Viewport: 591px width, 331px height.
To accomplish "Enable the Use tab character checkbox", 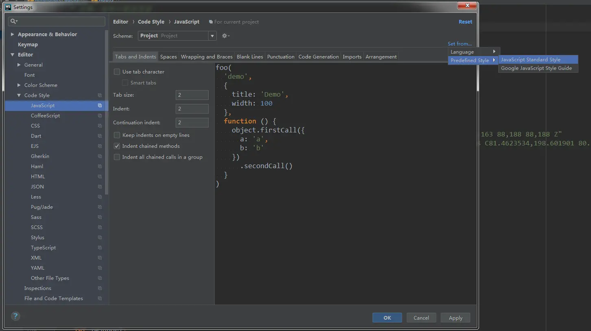I will click(x=117, y=72).
